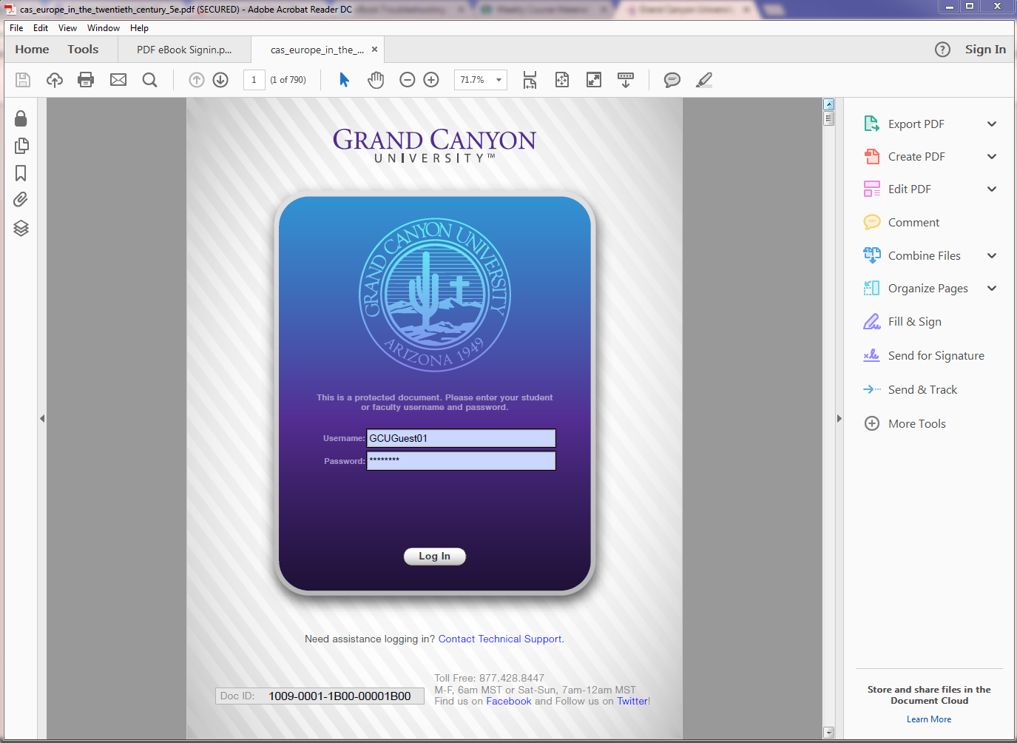Switch to PDF eBook Signin document tab
Screen dimensions: 1017x743
pos(184,50)
